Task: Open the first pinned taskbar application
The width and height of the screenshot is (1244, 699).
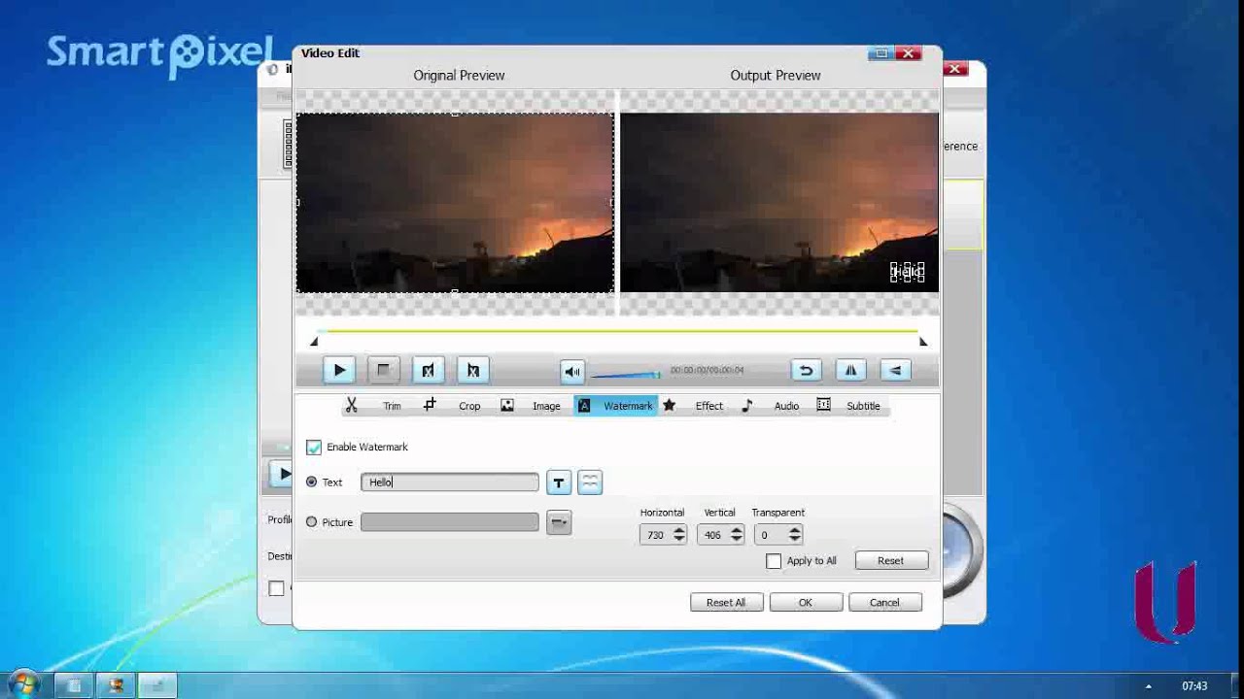Action: click(74, 685)
